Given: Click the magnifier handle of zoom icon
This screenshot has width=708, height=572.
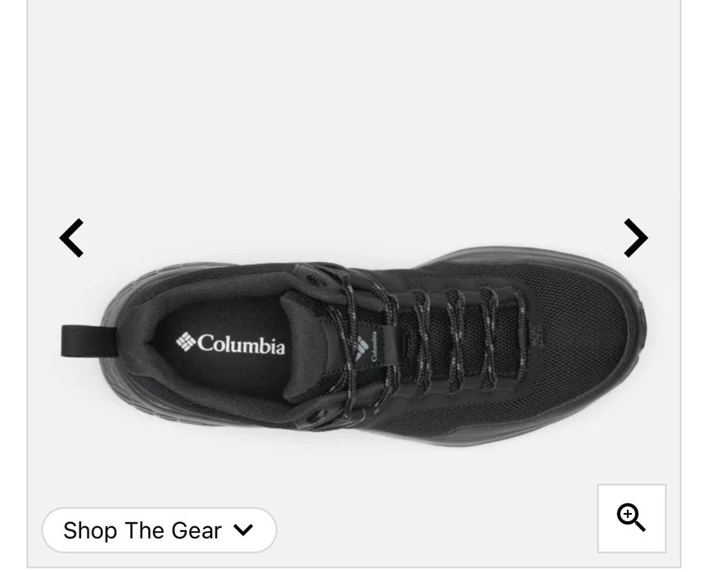Looking at the screenshot, I should point(639,525).
